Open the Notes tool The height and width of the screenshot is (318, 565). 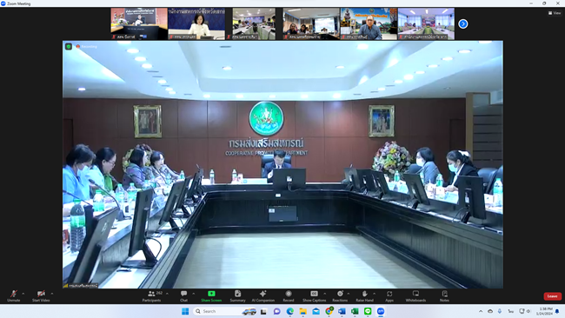pos(444,296)
